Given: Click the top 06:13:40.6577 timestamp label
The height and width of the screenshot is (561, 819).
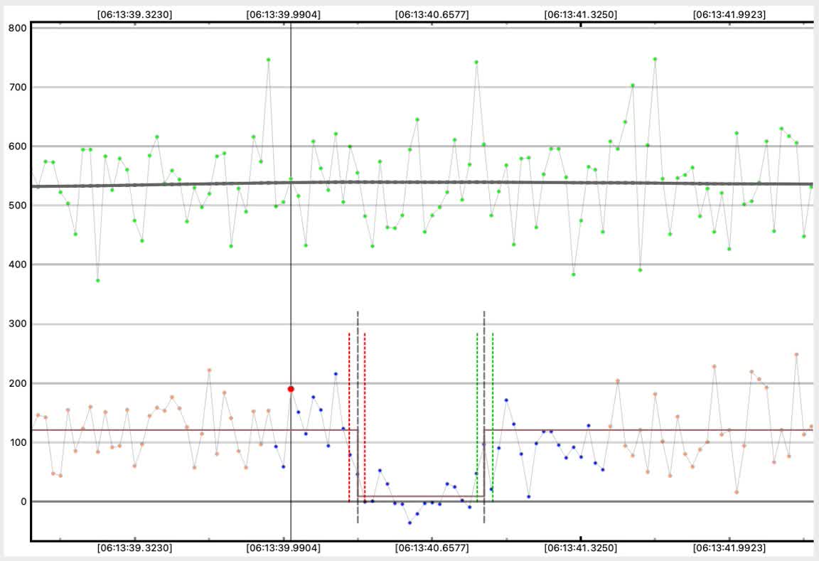Looking at the screenshot, I should 432,14.
